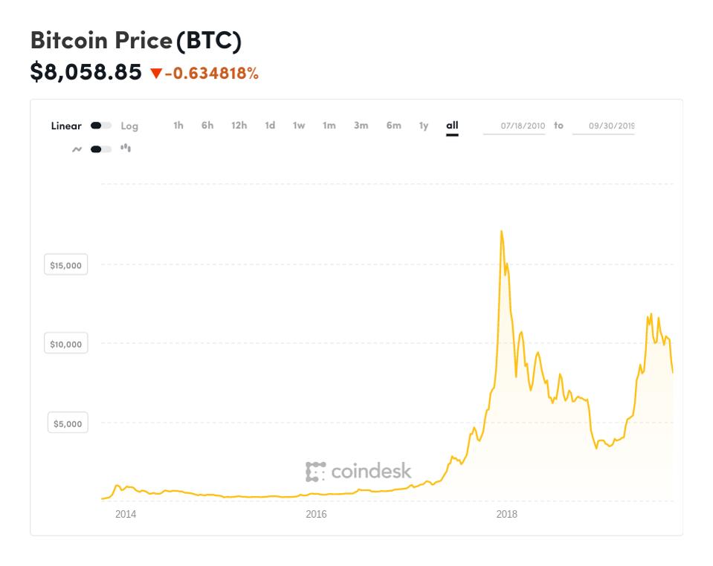713x566 pixels.
Task: Open the 12h timeframe
Action: [x=239, y=126]
